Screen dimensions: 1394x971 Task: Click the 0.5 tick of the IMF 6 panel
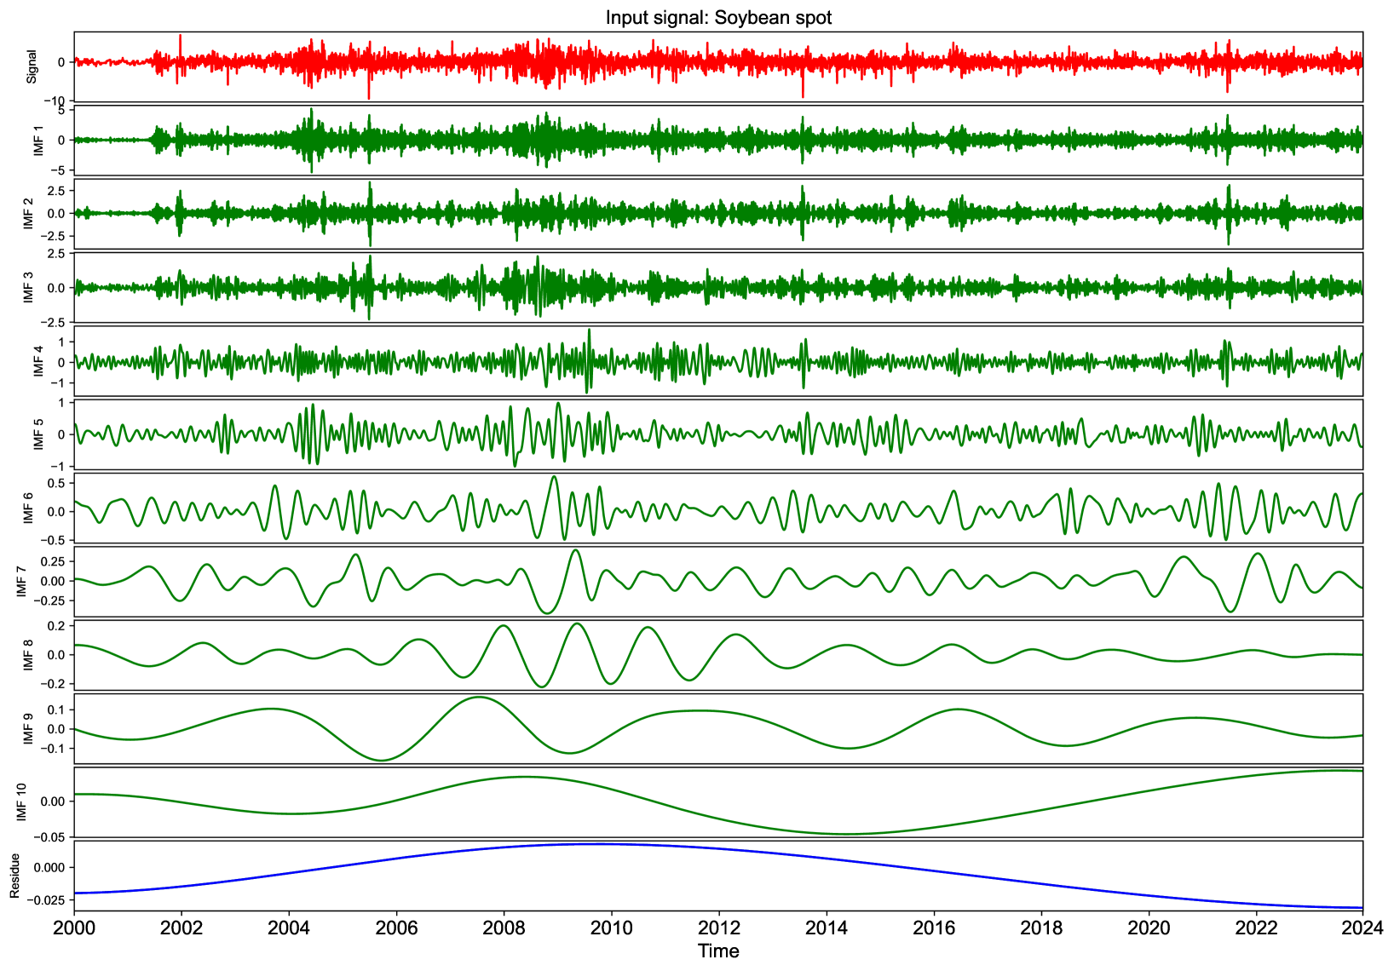tap(57, 483)
